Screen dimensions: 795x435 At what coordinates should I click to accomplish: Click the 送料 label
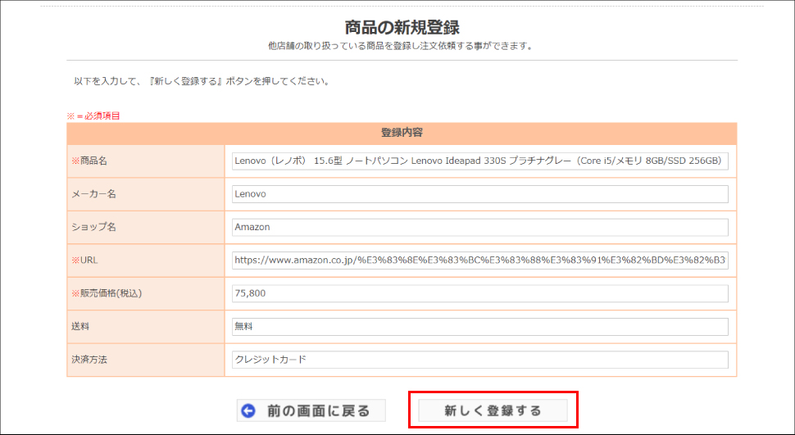point(80,327)
